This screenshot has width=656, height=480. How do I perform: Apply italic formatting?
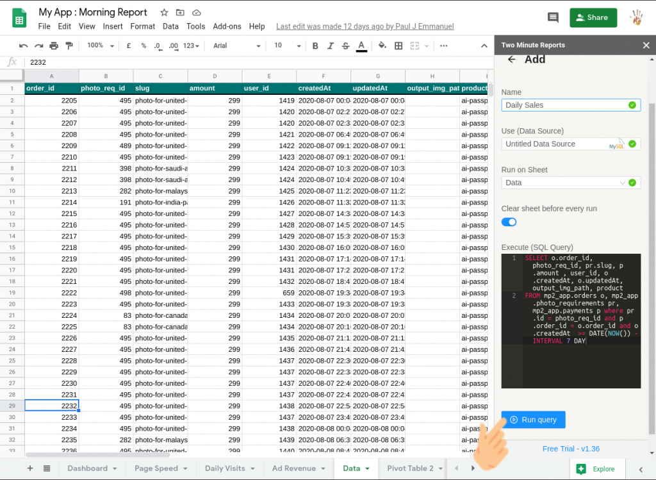pyautogui.click(x=330, y=46)
